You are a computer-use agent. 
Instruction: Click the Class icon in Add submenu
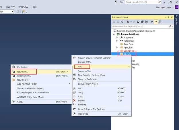coord(13,101)
